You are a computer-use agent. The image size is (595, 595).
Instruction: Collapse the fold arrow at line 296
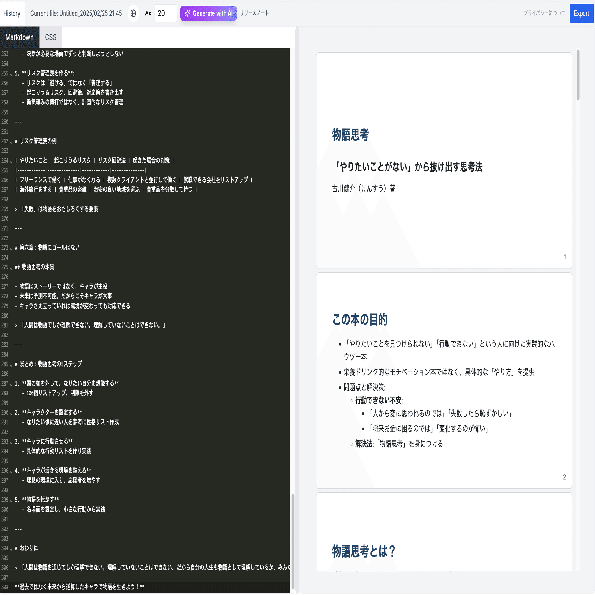pos(11,472)
